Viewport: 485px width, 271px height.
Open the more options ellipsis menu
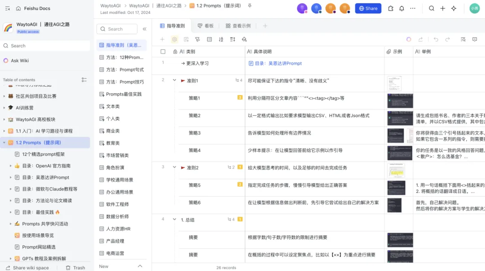[x=413, y=9]
